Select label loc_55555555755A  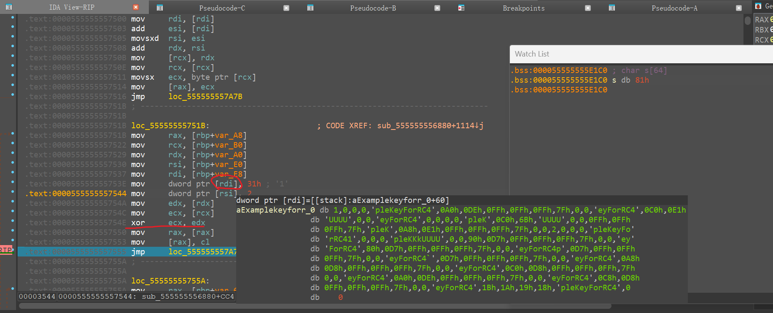(x=168, y=281)
